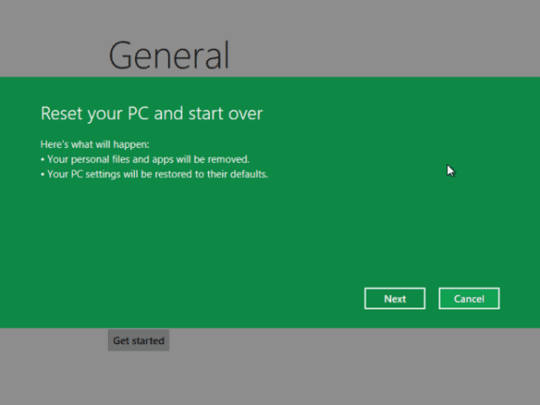540x405 pixels.
Task: Click the word 'PC' in the dialog title
Action: [138, 113]
